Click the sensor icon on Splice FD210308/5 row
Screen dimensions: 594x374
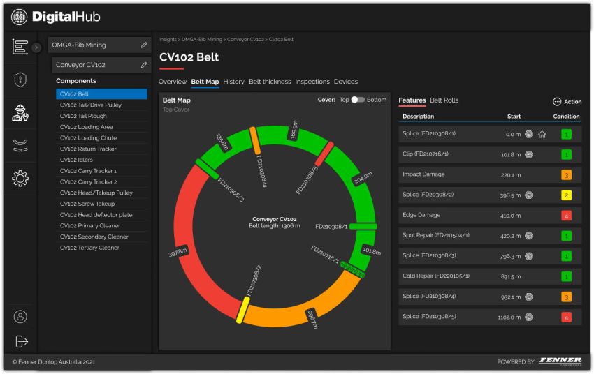click(529, 317)
